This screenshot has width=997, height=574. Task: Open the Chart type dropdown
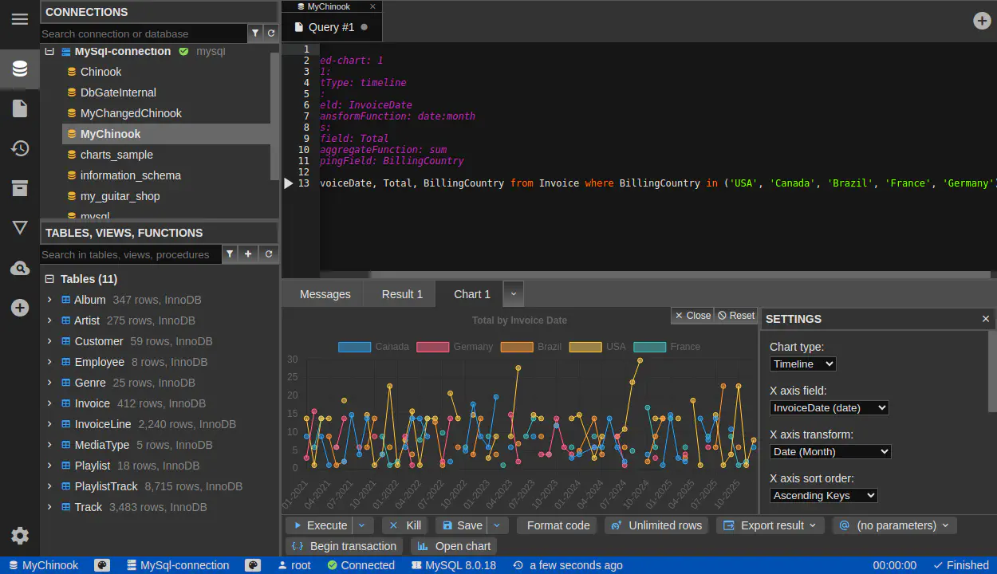tap(802, 364)
